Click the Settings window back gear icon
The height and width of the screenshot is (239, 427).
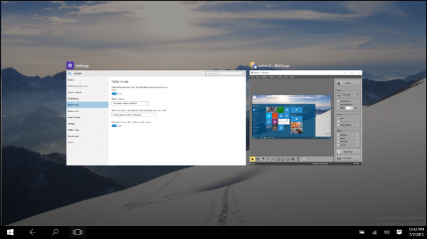70,73
